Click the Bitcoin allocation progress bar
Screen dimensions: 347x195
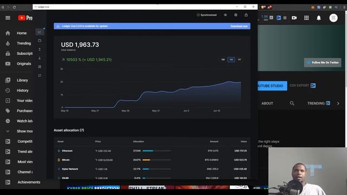pyautogui.click(x=157, y=160)
